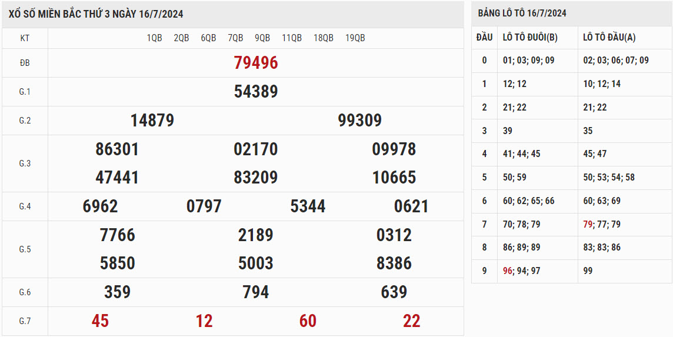Click the Lô Tô Đuôi(B) column header

(x=530, y=37)
